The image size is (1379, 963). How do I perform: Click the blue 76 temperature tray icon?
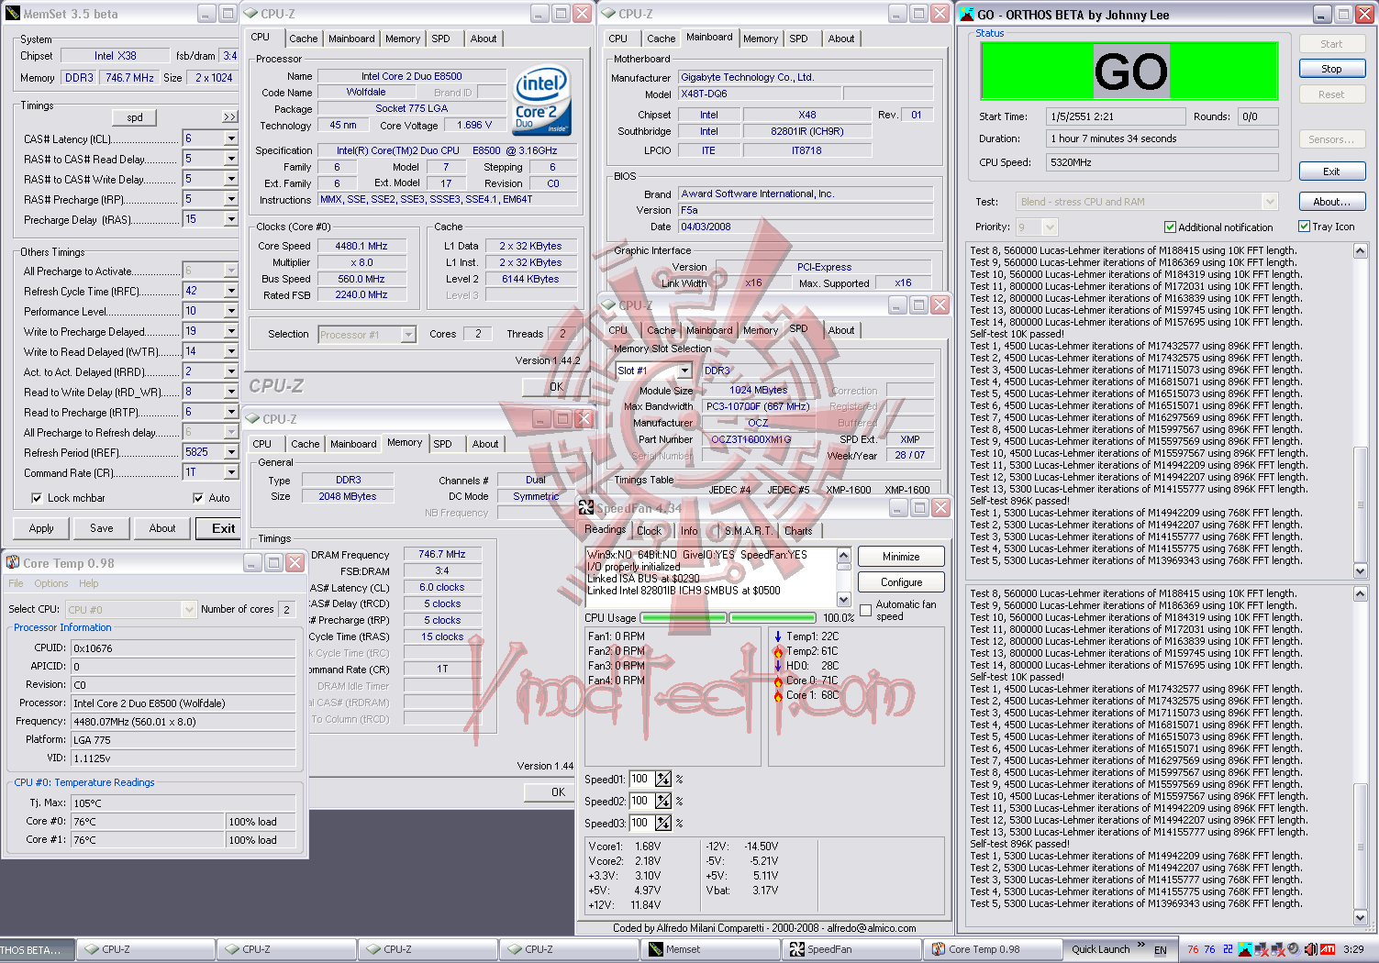pyautogui.click(x=1209, y=949)
